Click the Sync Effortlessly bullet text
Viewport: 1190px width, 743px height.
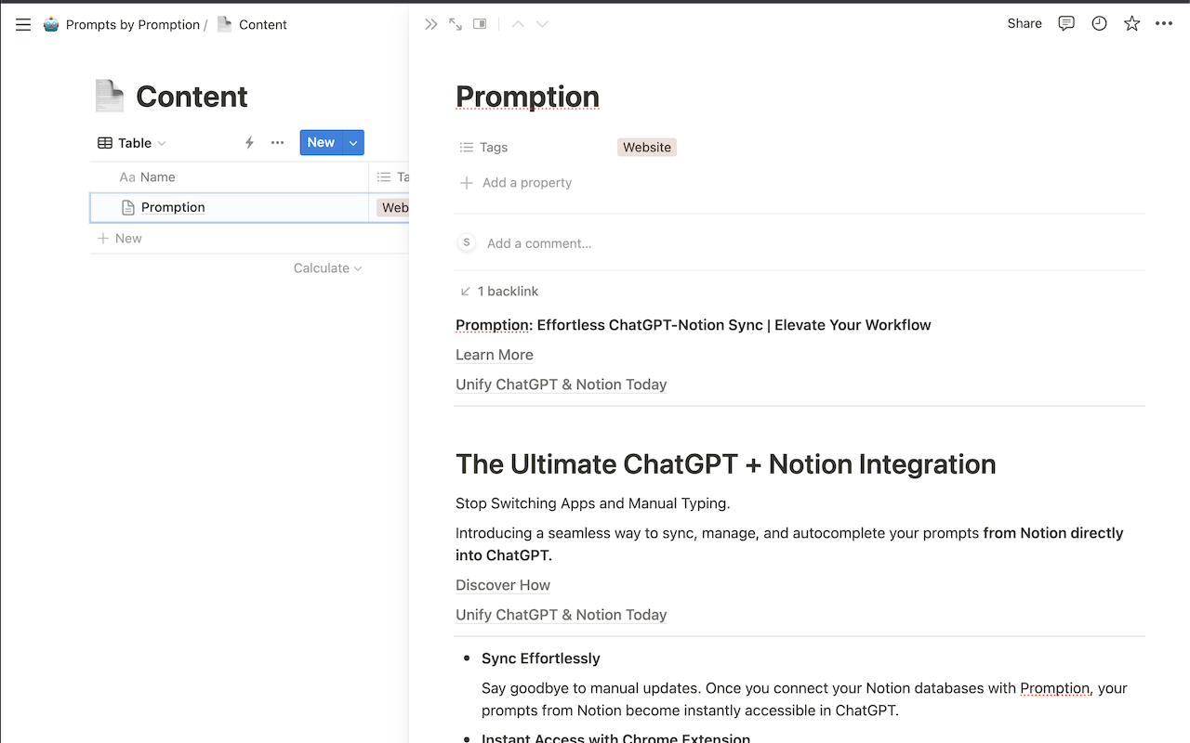point(541,658)
